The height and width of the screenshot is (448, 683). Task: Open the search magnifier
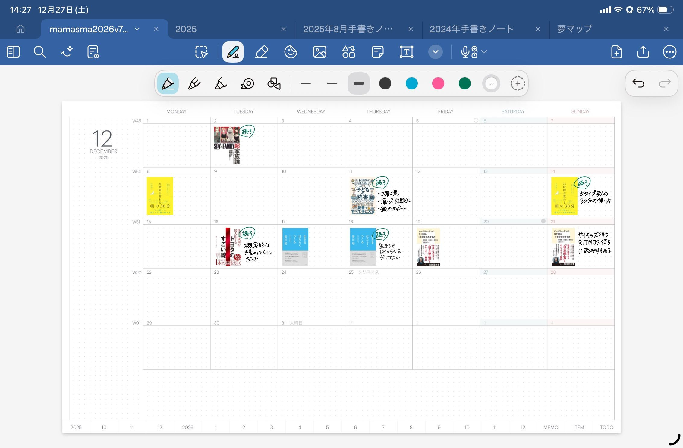(39, 52)
